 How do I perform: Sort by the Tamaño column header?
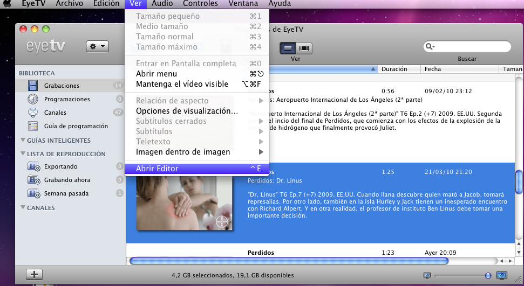tap(511, 69)
